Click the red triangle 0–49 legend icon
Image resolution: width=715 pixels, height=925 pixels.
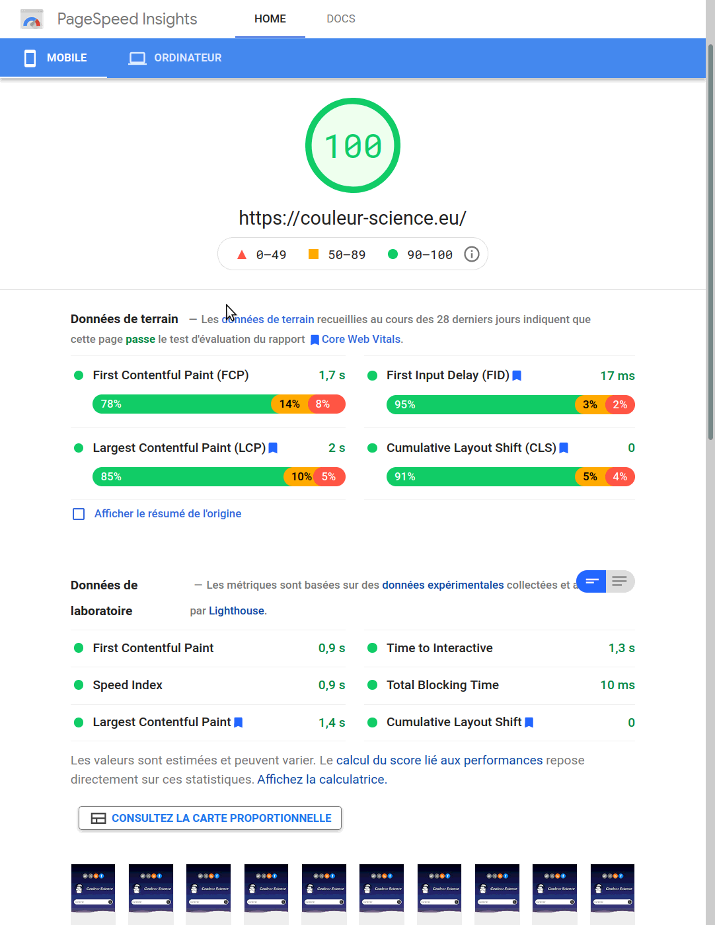click(x=242, y=254)
